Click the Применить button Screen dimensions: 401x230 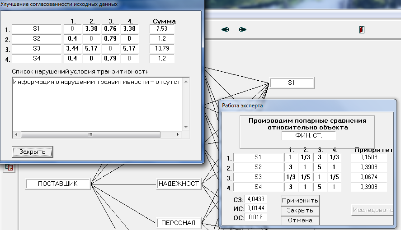pos(300,200)
